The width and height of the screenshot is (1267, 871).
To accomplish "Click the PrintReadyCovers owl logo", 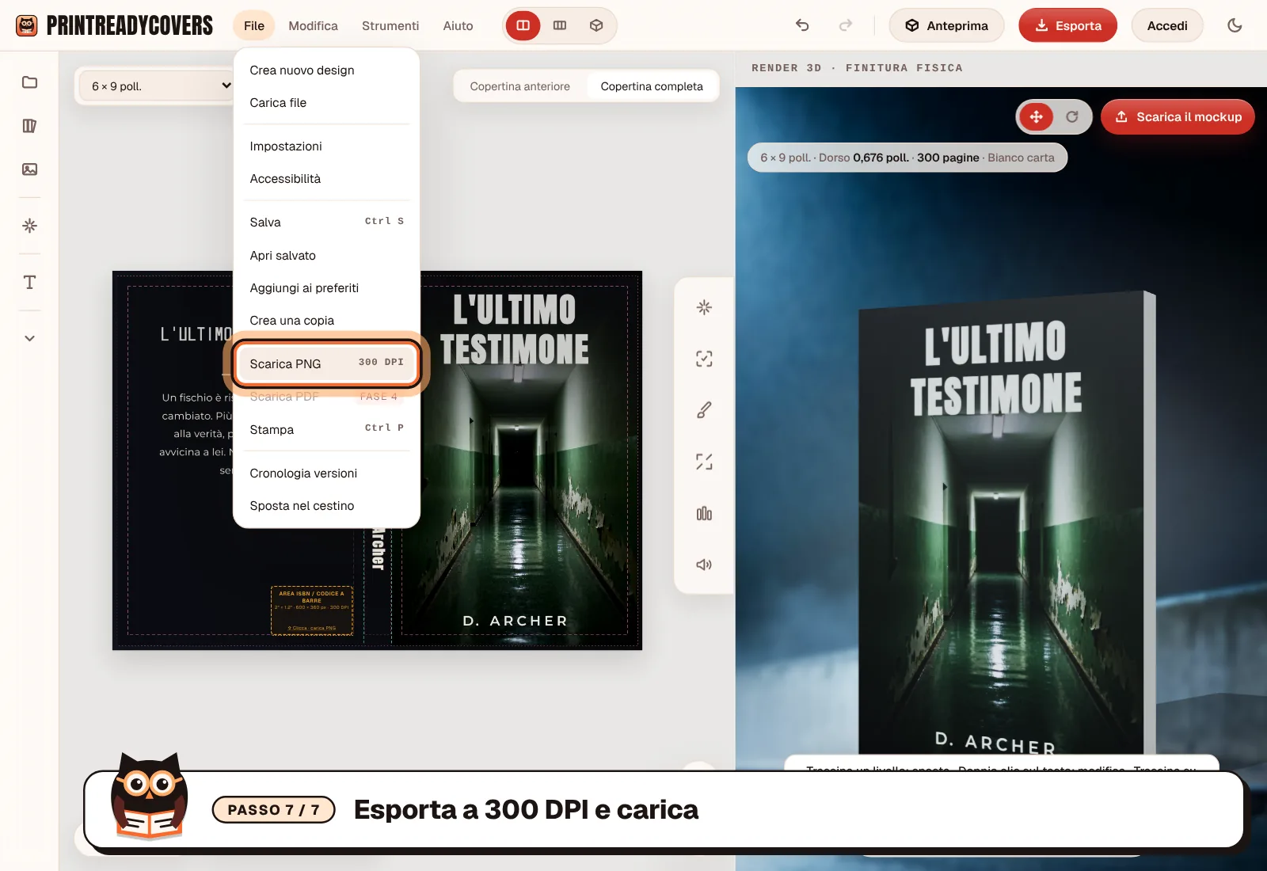I will (x=27, y=25).
